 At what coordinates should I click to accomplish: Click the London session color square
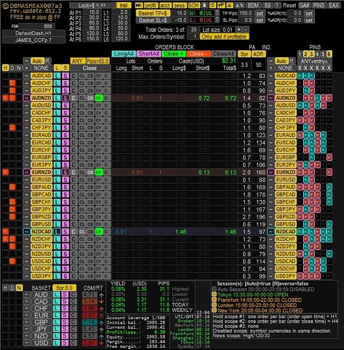pos(214,305)
